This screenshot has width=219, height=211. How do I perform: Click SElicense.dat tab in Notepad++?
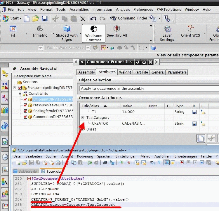point(26,171)
